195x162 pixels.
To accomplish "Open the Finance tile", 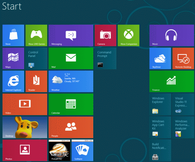I will coord(172,81).
